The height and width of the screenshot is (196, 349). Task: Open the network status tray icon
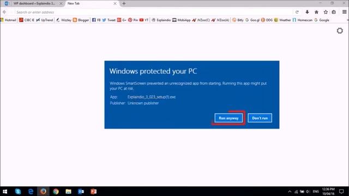pos(296,191)
